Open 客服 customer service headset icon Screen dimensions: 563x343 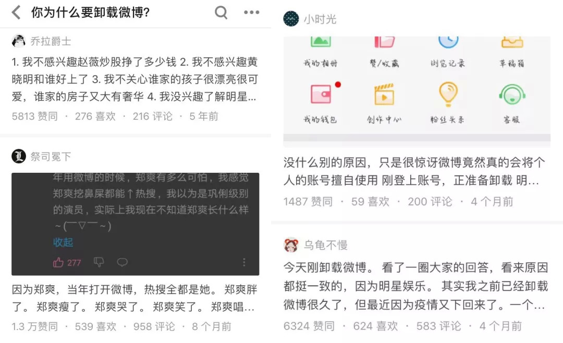point(512,94)
